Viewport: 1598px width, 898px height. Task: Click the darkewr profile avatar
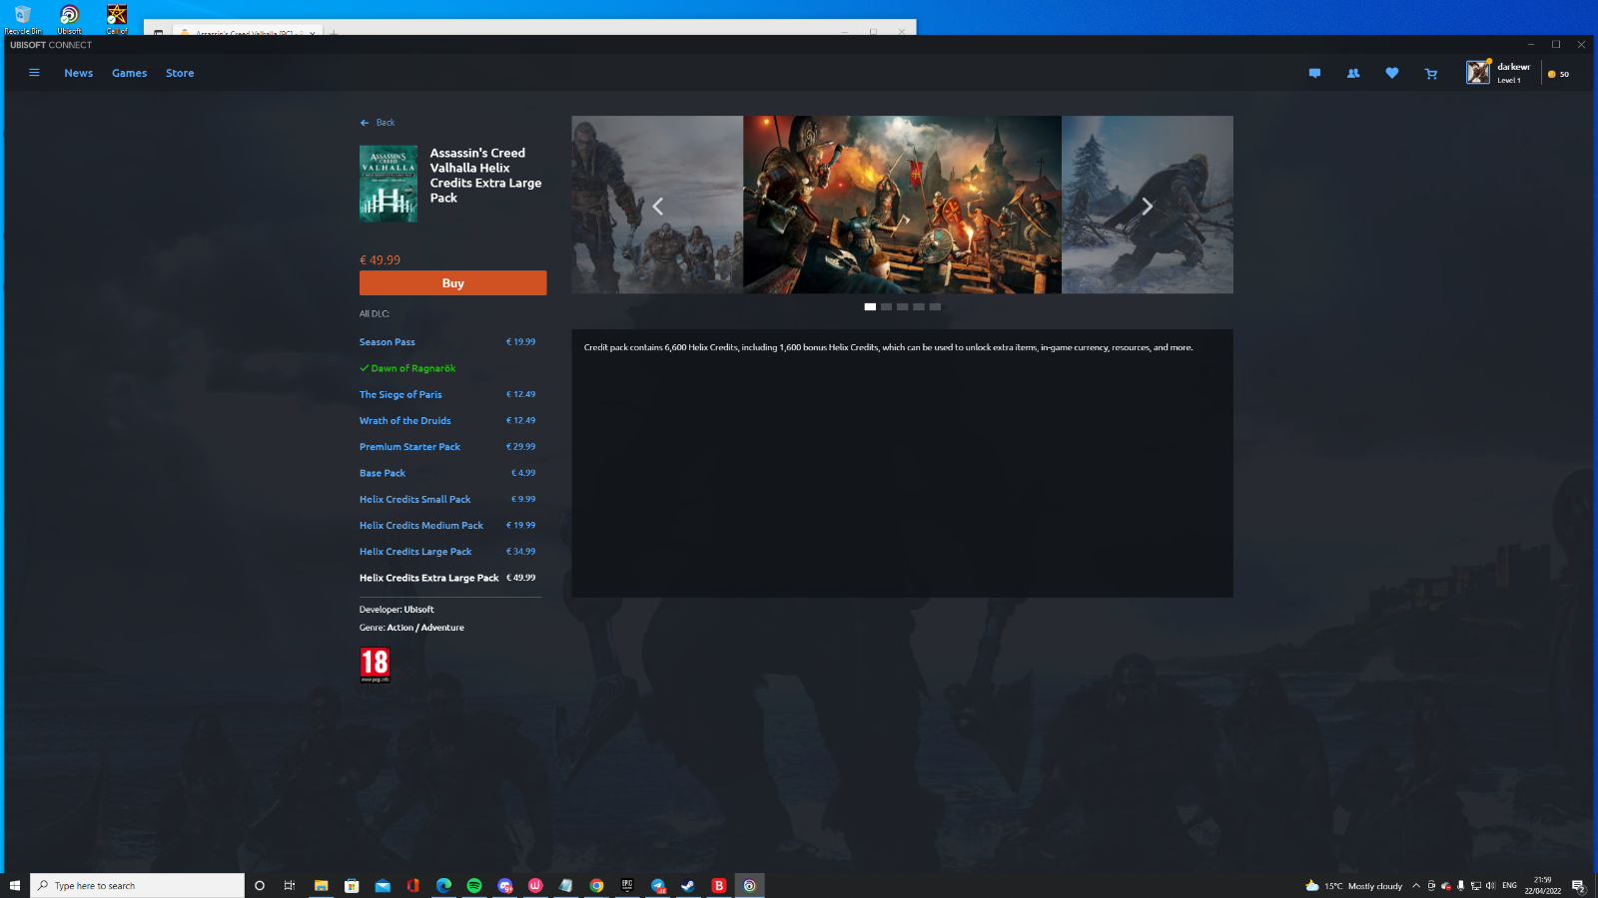1478,73
